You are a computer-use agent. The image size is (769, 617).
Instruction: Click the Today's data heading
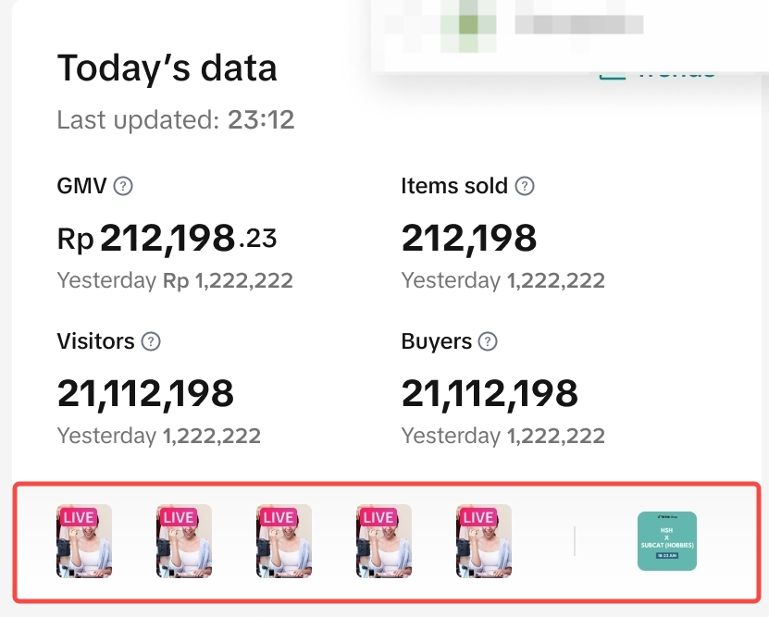(167, 68)
